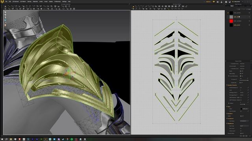The image size is (252, 141).
Task: Click the Marvelous Designer logo at top-left
Action: [2, 2]
